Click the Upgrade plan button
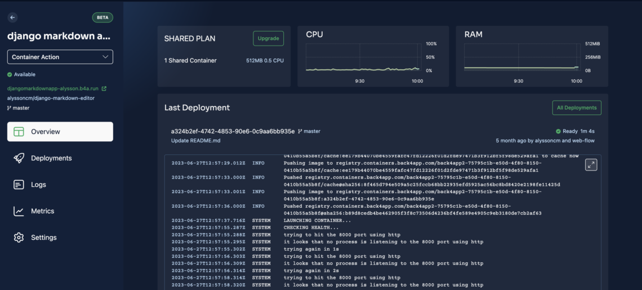This screenshot has width=642, height=290. pos(268,38)
